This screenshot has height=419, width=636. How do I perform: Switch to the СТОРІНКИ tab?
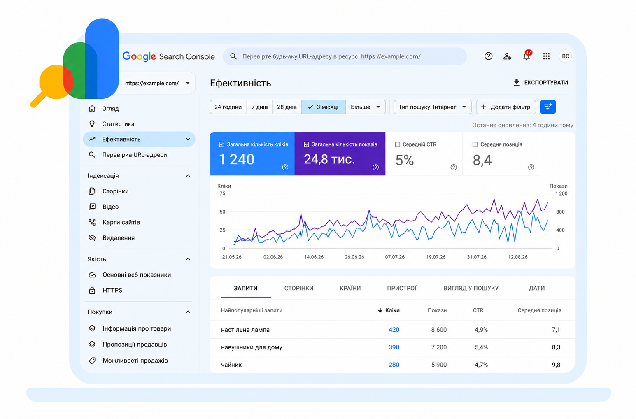tap(299, 288)
